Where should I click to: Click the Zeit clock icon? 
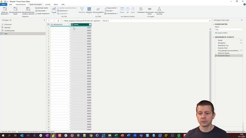(128, 9)
